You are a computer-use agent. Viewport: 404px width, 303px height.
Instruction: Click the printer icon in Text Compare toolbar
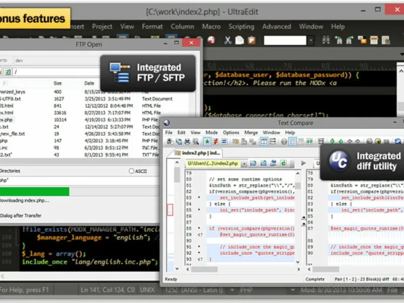point(187,142)
